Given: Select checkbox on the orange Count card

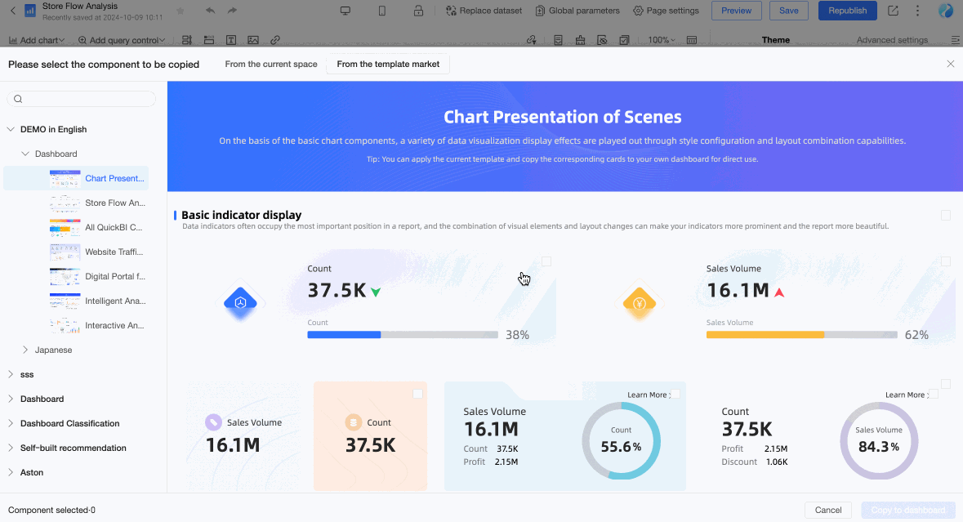Looking at the screenshot, I should click(x=417, y=394).
